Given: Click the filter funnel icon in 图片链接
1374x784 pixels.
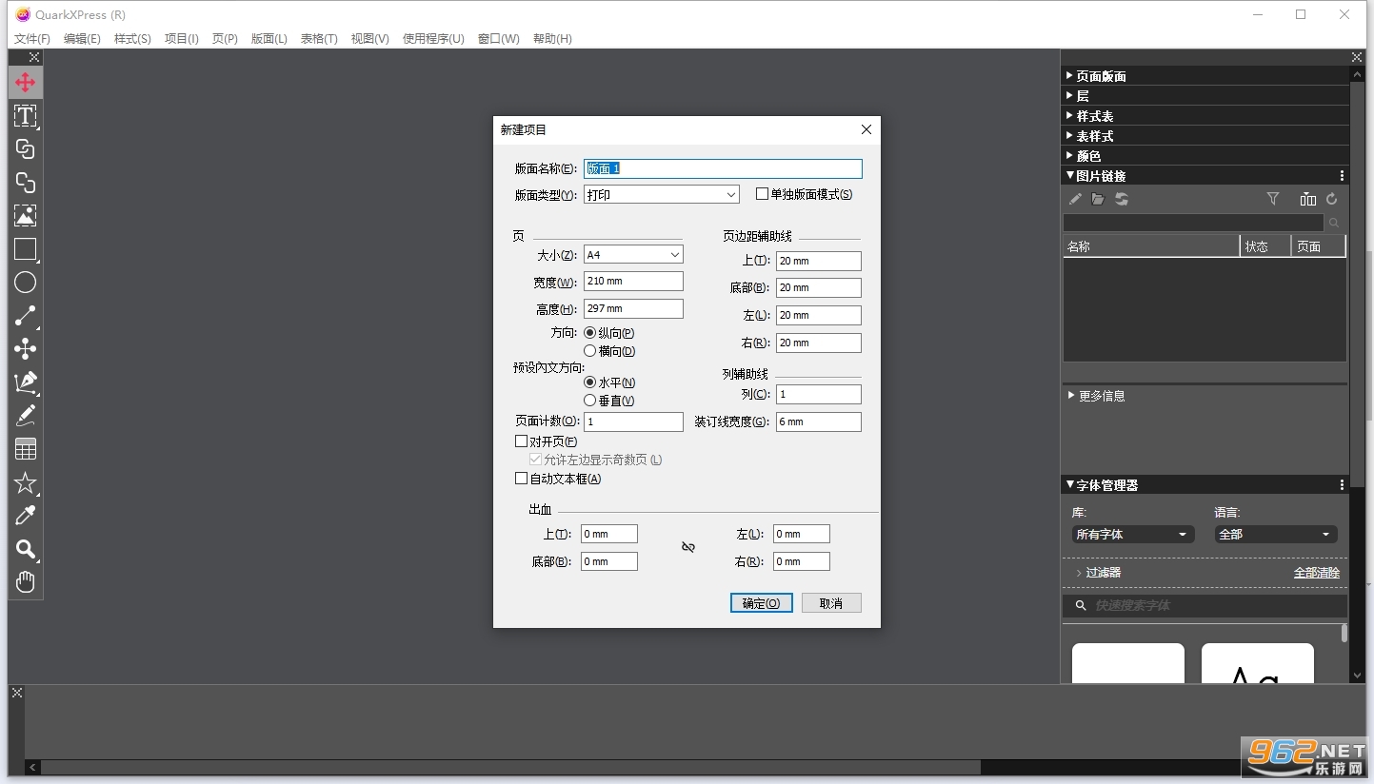Looking at the screenshot, I should pyautogui.click(x=1273, y=199).
